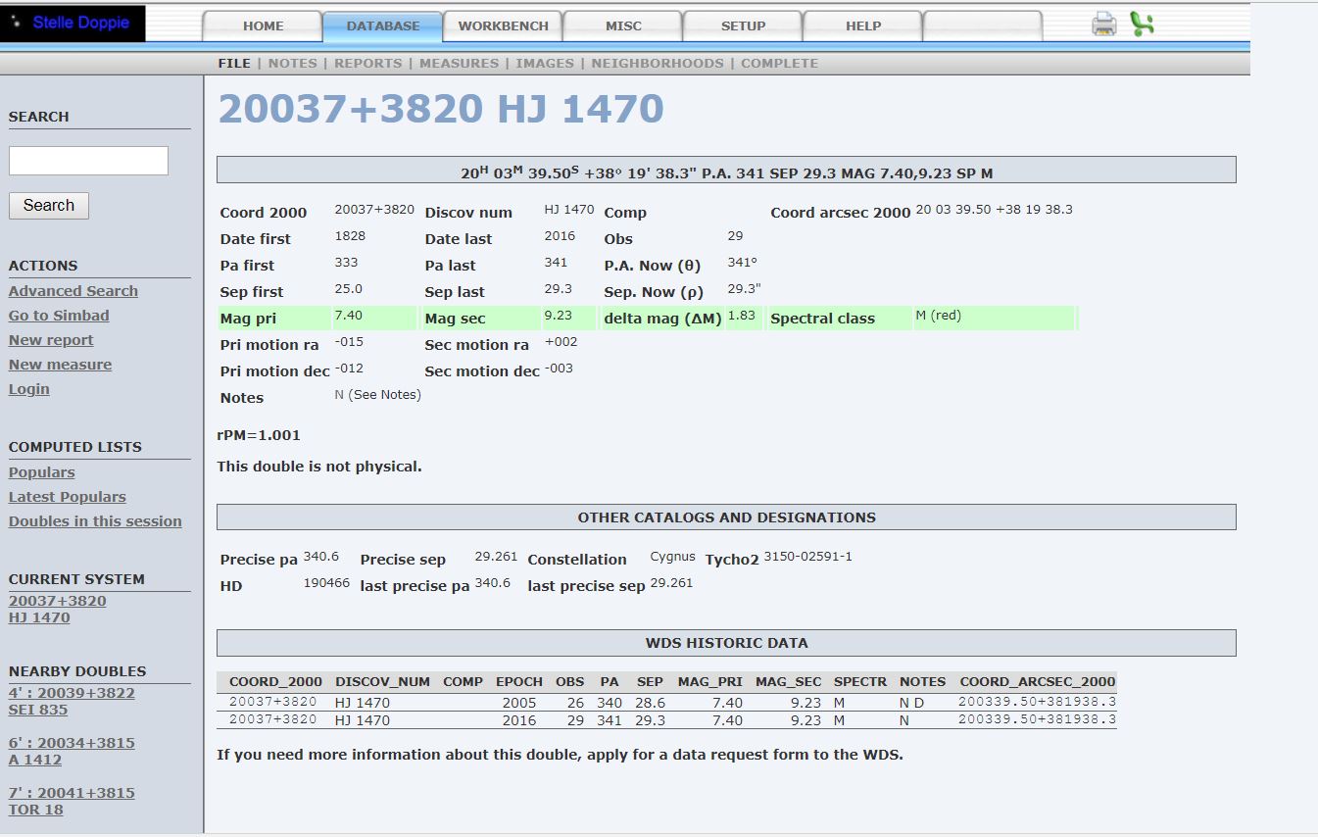The image size is (1318, 837).
Task: Open Advanced Search link
Action: pos(73,291)
